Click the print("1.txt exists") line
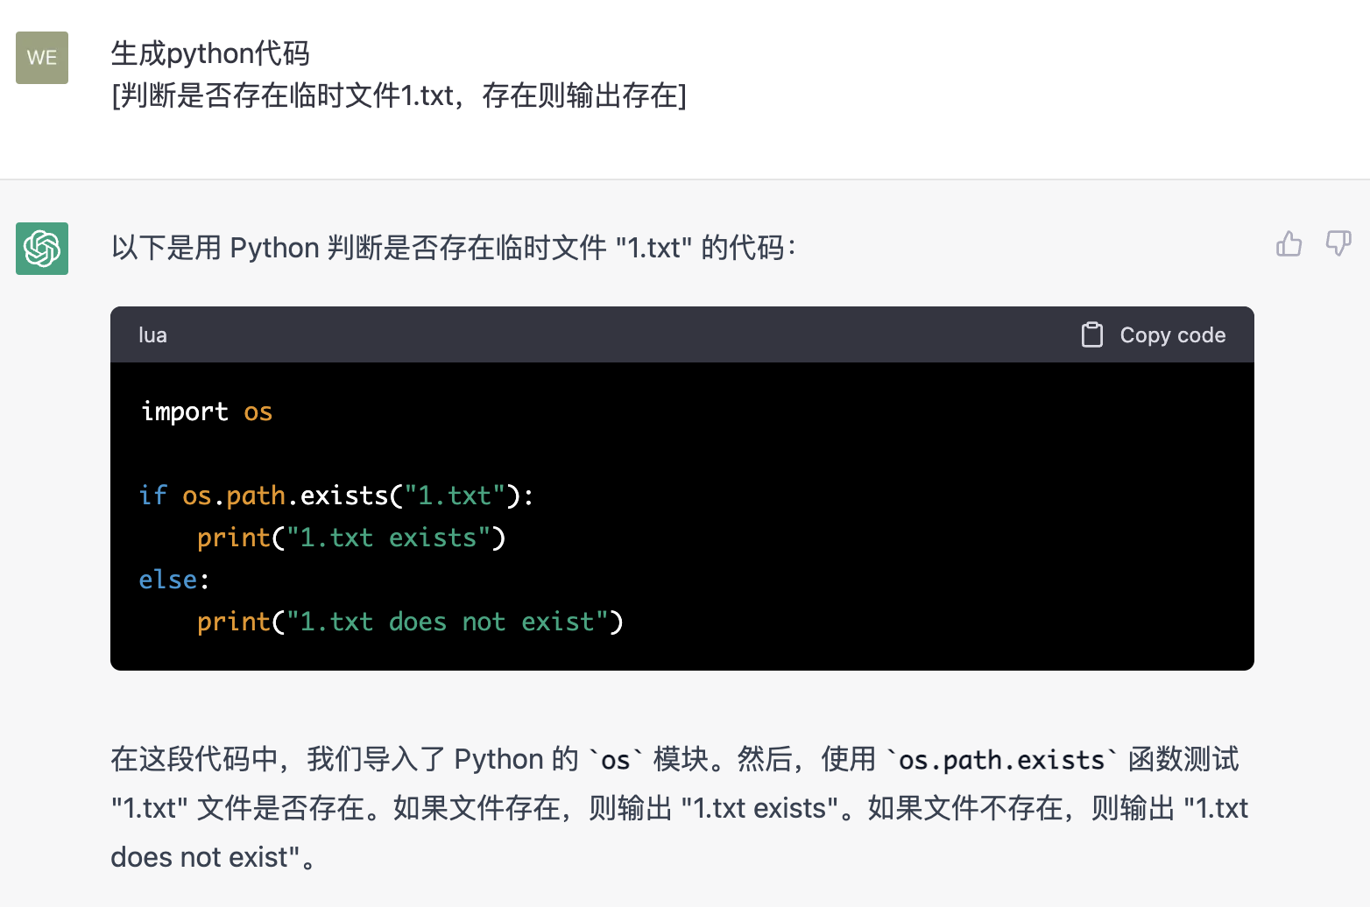 (x=351, y=538)
